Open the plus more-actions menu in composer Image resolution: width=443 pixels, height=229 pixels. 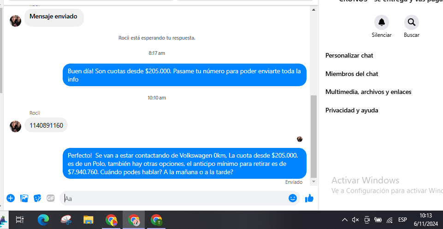[x=11, y=198]
